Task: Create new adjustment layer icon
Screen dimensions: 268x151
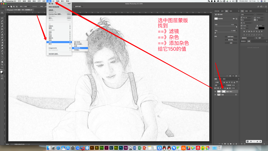Action: [x=228, y=144]
